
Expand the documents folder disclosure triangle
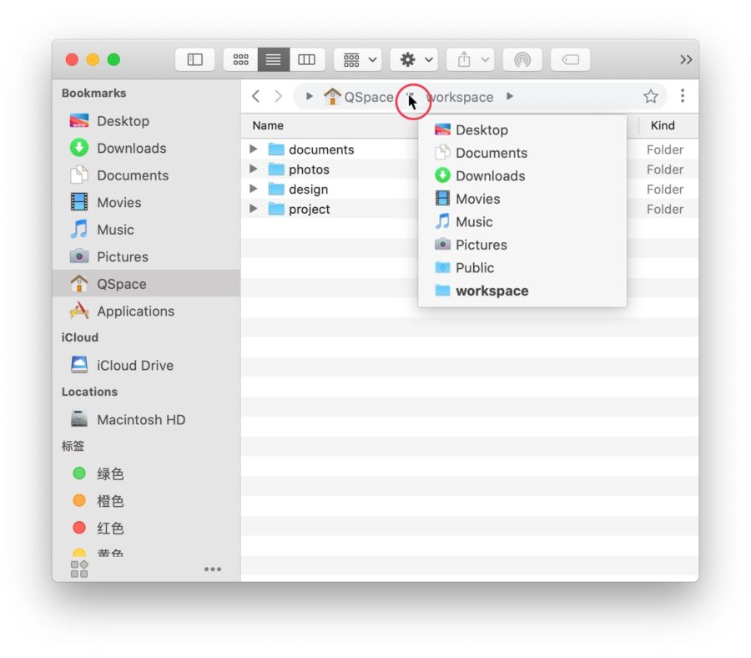click(x=254, y=149)
